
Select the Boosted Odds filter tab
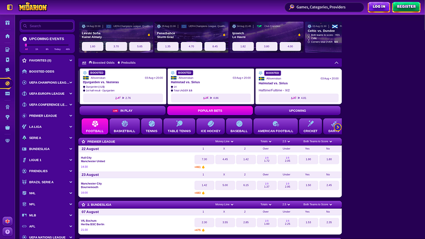pos(102,63)
